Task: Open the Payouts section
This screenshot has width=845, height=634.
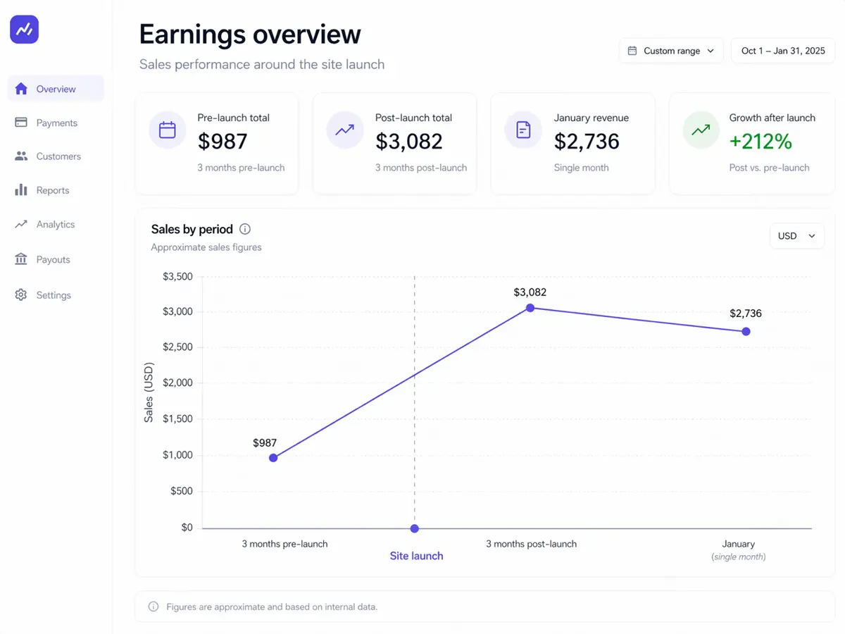Action: pyautogui.click(x=56, y=259)
